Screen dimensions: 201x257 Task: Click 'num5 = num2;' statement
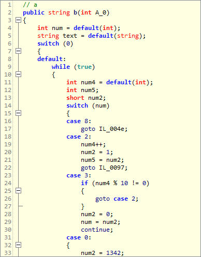(103, 160)
